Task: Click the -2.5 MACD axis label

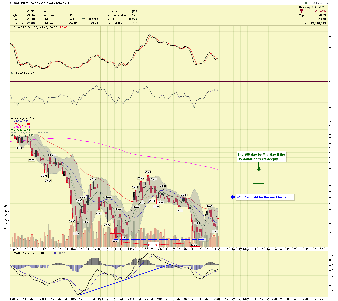Action: pos(331,291)
